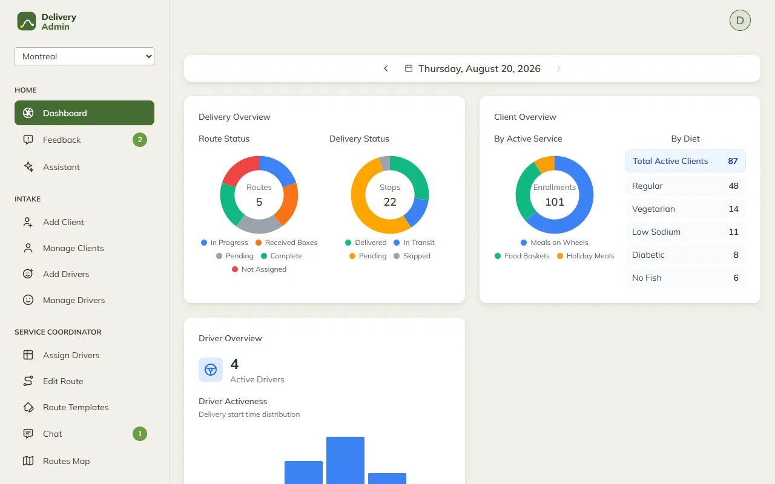This screenshot has width=775, height=484.
Task: Select Total Active Clients row
Action: (685, 161)
